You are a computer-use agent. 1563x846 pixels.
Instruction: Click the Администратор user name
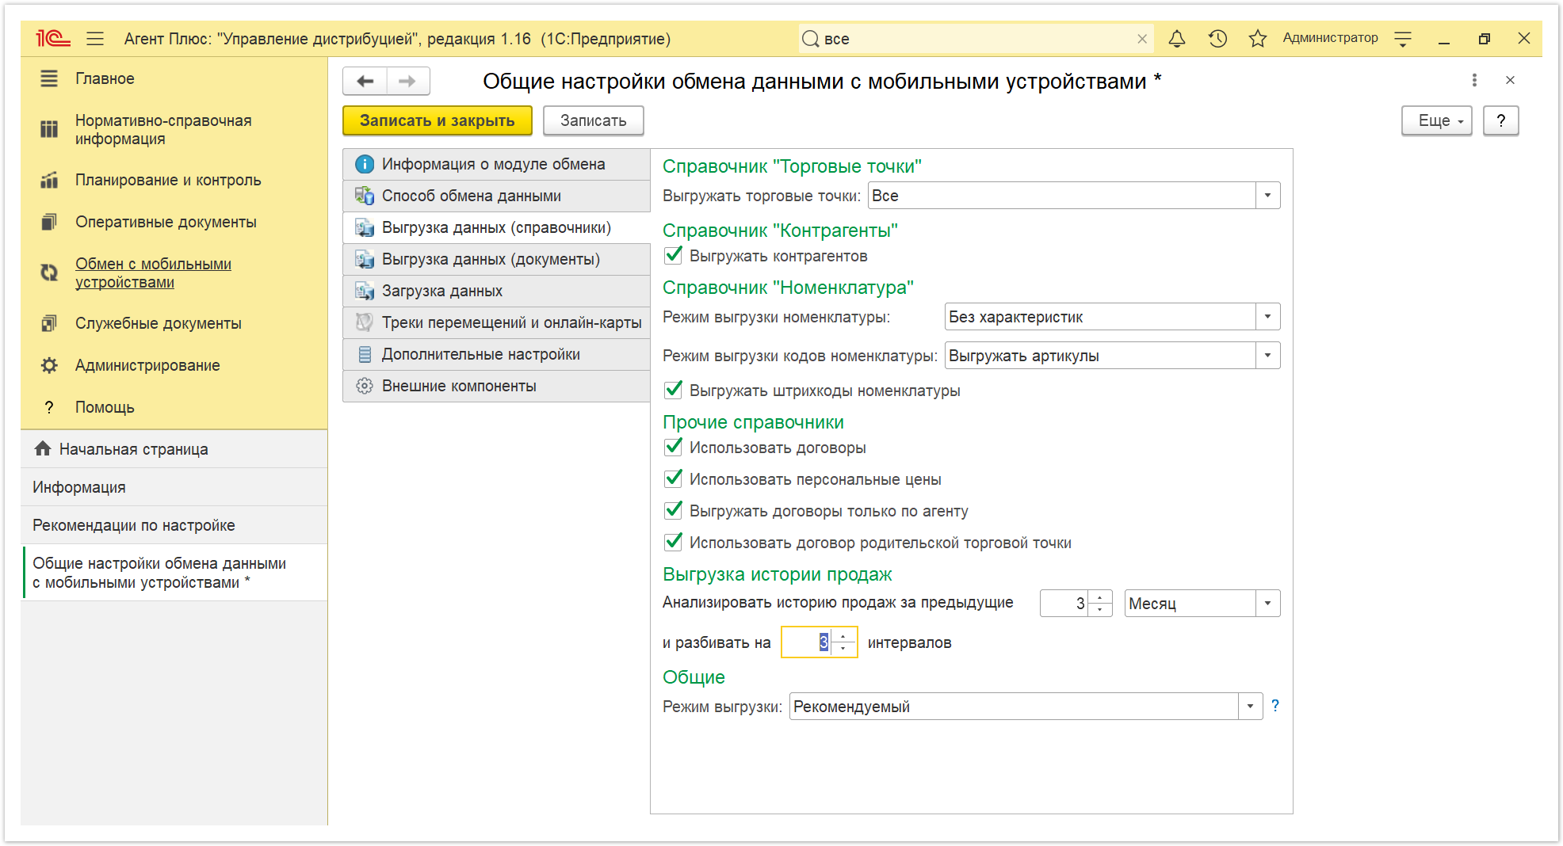(1330, 38)
